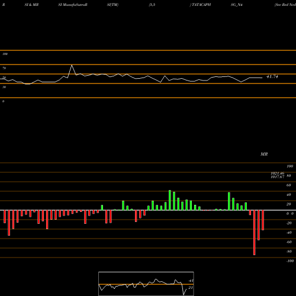This screenshot has height=296, width=296.
Task: Click the ') TATACAPH' symbol text
Action: click(200, 5)
